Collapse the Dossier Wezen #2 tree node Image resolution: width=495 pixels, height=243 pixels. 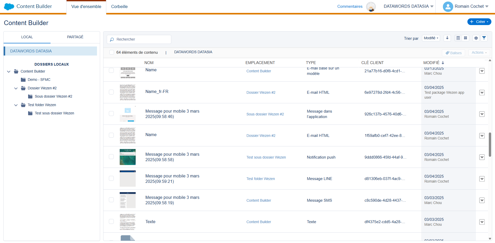[x=16, y=88]
